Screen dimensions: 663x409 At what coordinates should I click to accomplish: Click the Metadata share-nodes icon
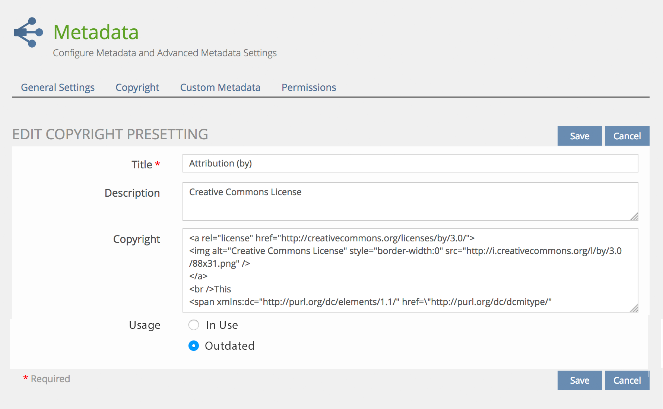coord(28,32)
